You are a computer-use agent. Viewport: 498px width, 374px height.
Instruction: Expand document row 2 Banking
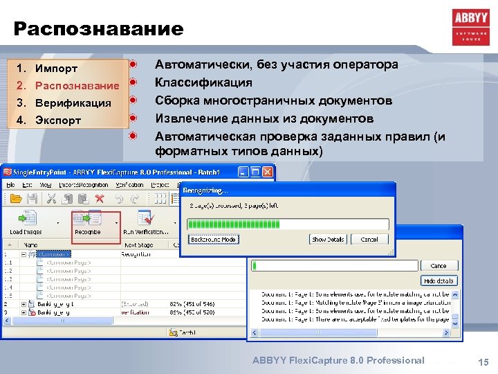(x=24, y=304)
